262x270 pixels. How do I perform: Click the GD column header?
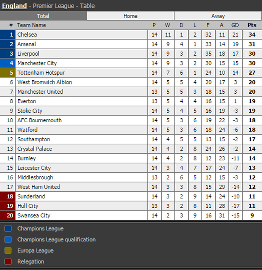tap(235, 25)
